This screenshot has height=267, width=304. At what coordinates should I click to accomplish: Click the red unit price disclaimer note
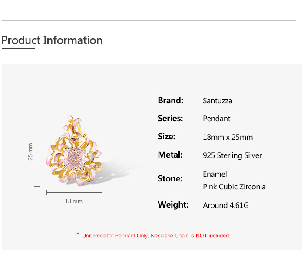click(156, 236)
